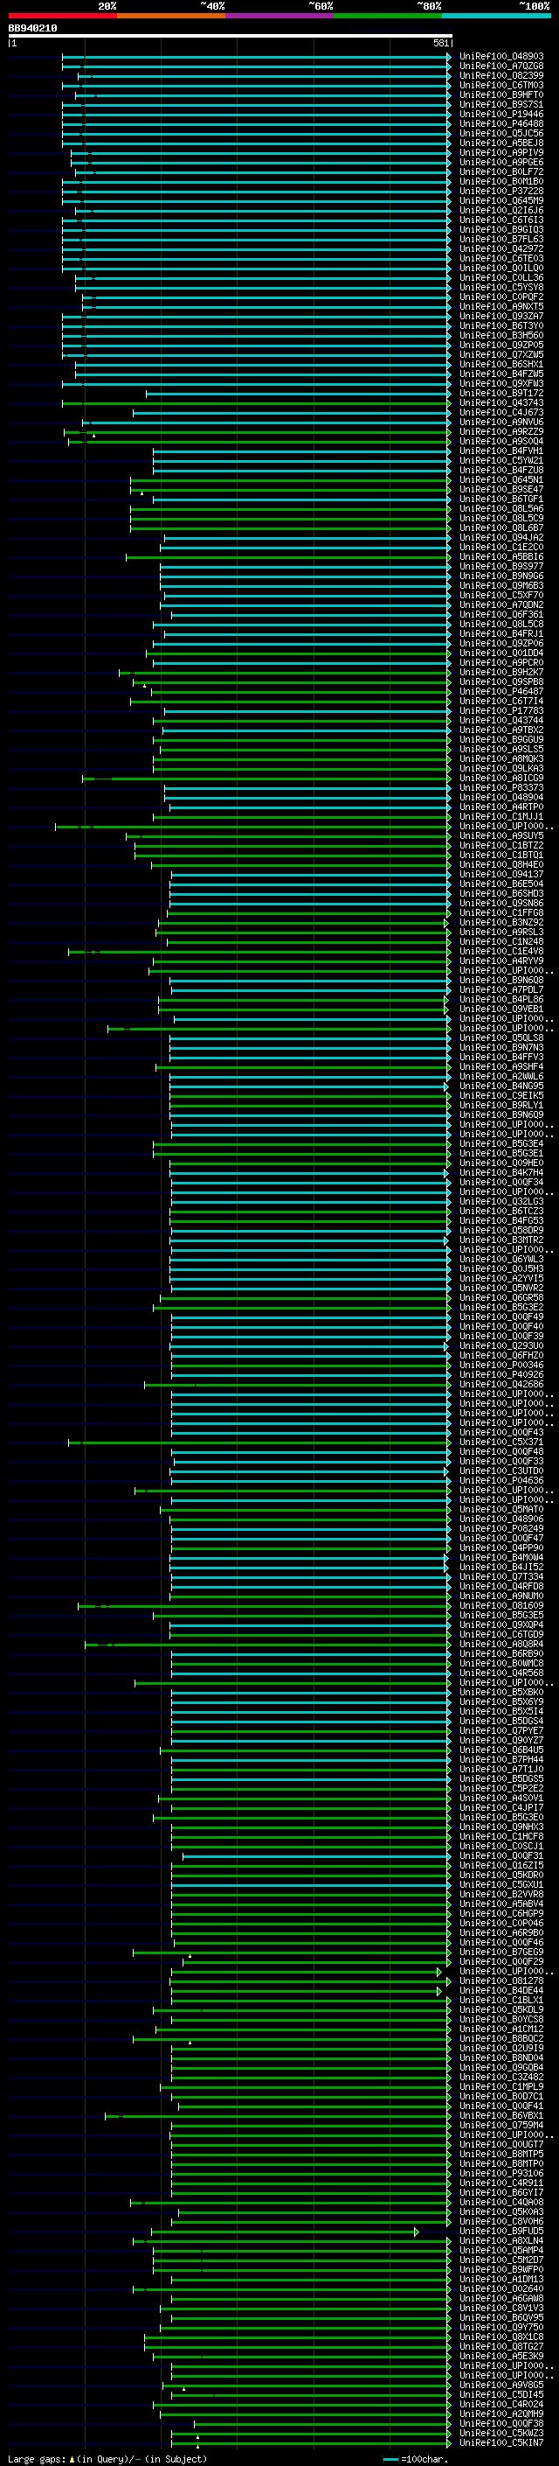
Task: Select hit label UniRef100_B9FUD5
Action: (501, 2232)
